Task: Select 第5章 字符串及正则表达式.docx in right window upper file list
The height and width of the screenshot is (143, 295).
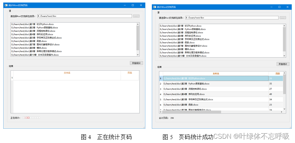Action: tap(185, 39)
